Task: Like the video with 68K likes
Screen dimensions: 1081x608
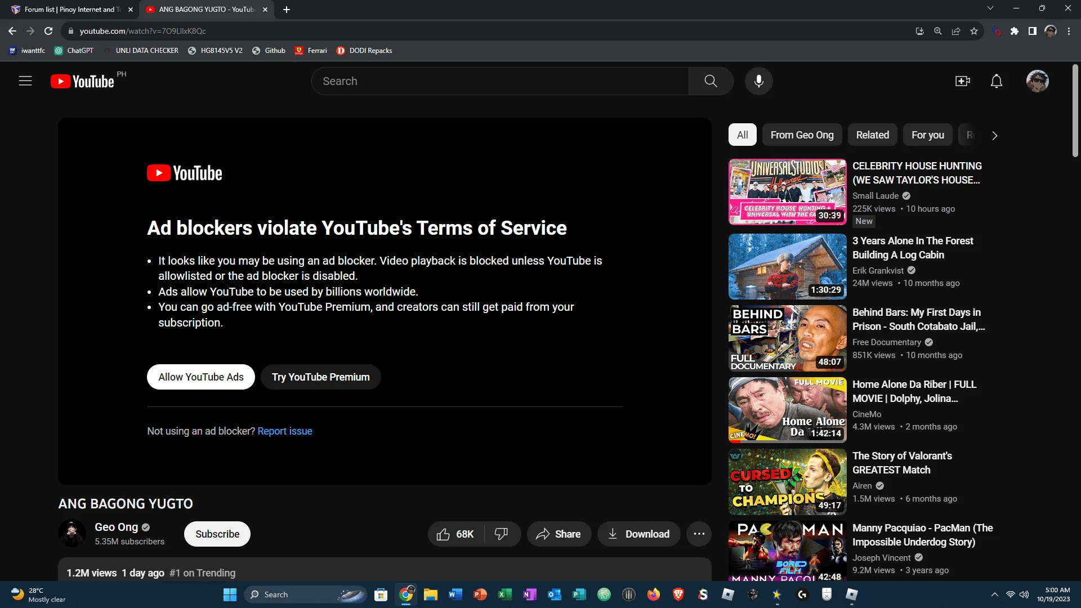Action: pyautogui.click(x=455, y=534)
